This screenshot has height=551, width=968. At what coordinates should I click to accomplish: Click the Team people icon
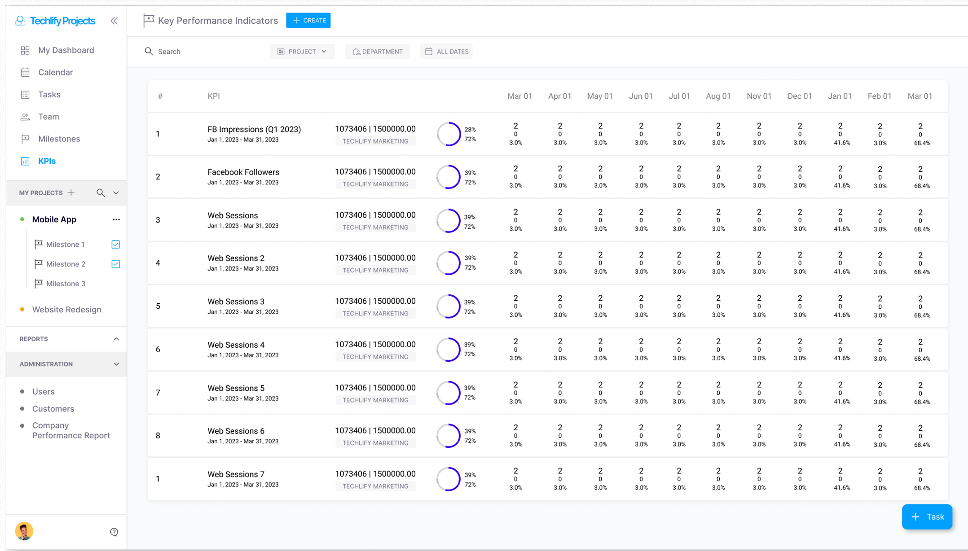point(25,117)
